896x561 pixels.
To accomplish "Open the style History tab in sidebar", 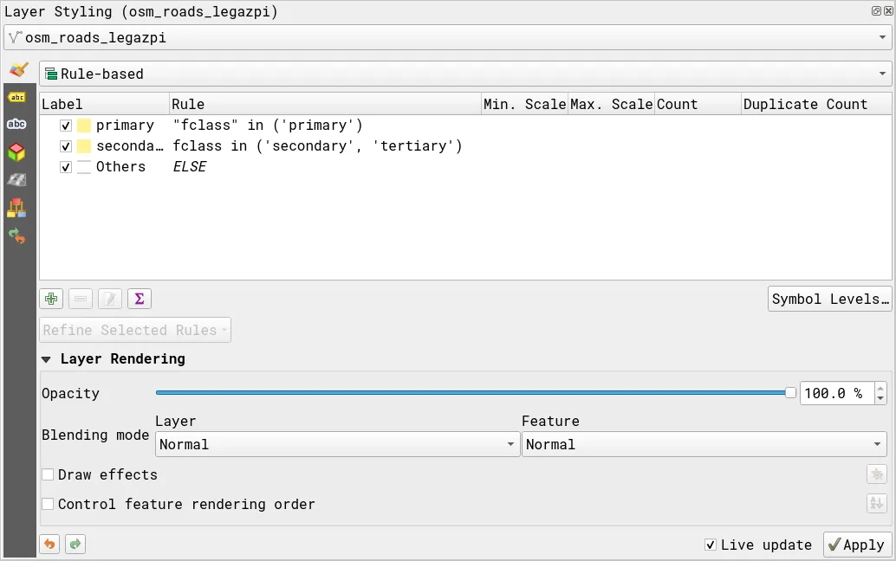I will tap(16, 235).
